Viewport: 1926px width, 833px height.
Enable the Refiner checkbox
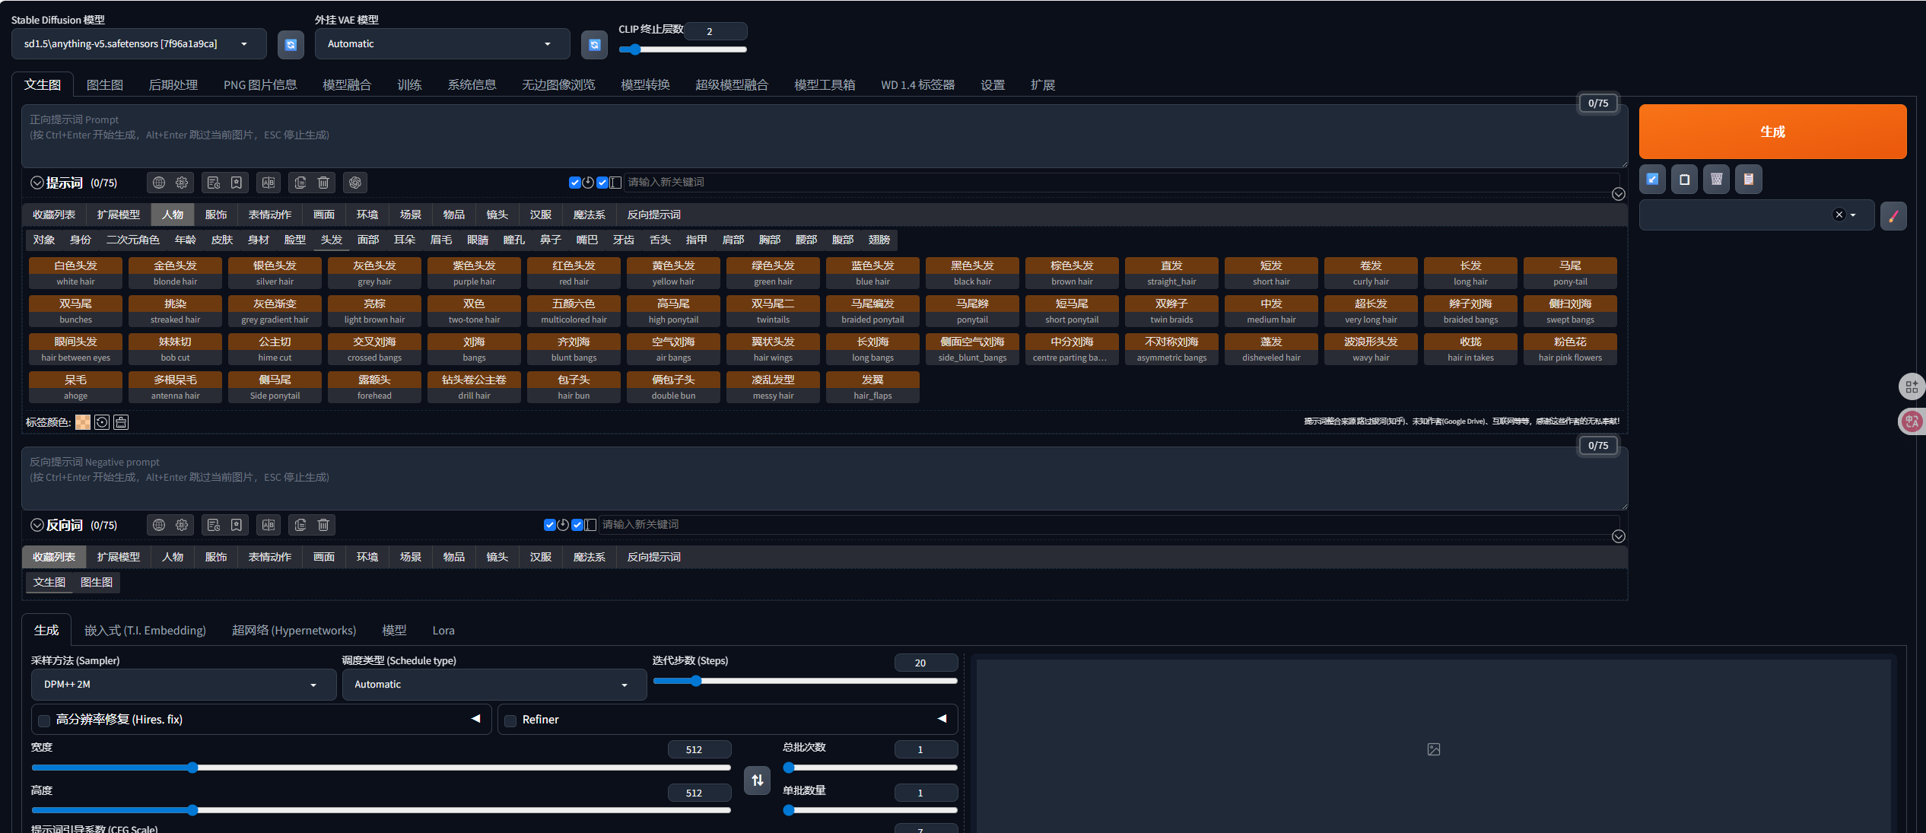click(x=510, y=720)
